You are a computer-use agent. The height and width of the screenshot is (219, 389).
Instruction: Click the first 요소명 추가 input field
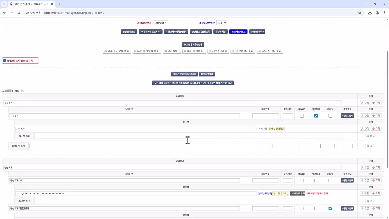[x=189, y=136]
